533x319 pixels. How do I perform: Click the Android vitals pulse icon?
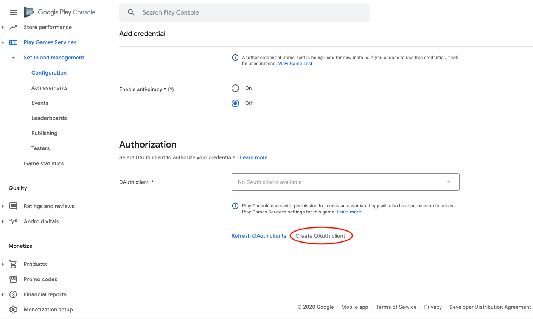click(13, 221)
